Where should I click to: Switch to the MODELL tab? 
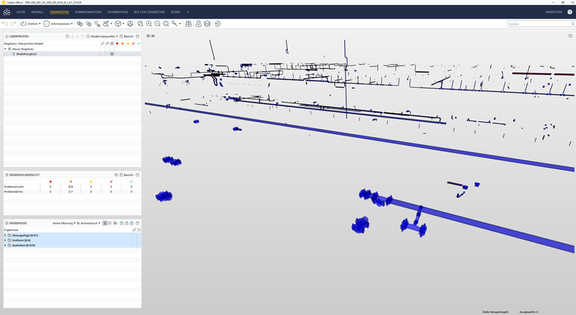click(x=37, y=12)
